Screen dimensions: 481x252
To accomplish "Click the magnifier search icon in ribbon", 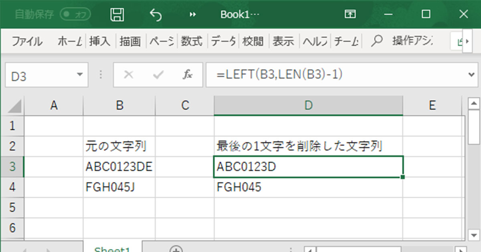I will click(x=376, y=41).
